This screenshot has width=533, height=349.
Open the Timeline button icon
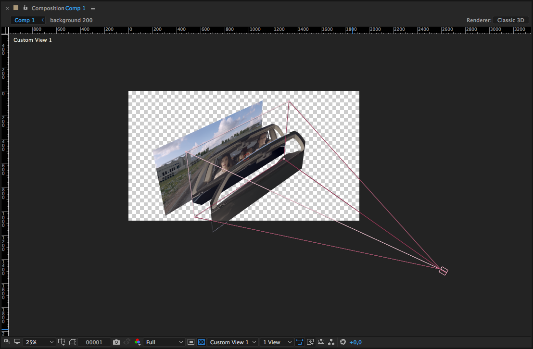[x=321, y=342]
